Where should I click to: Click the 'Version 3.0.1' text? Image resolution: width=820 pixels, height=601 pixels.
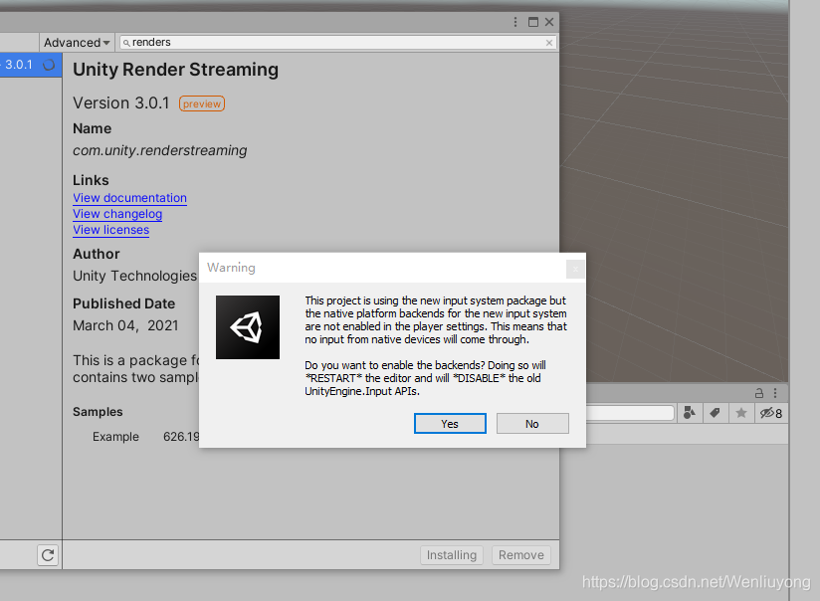121,103
